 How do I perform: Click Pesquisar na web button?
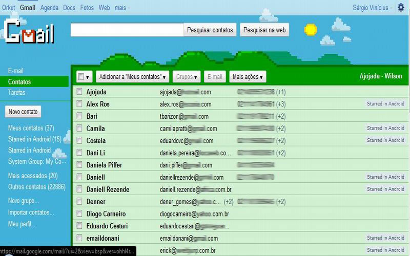264,30
